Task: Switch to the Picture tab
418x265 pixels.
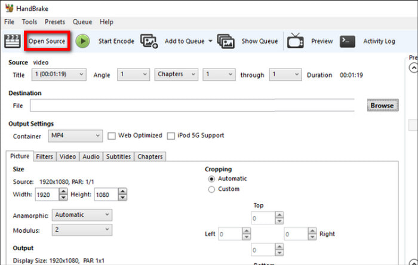Action: coord(20,156)
